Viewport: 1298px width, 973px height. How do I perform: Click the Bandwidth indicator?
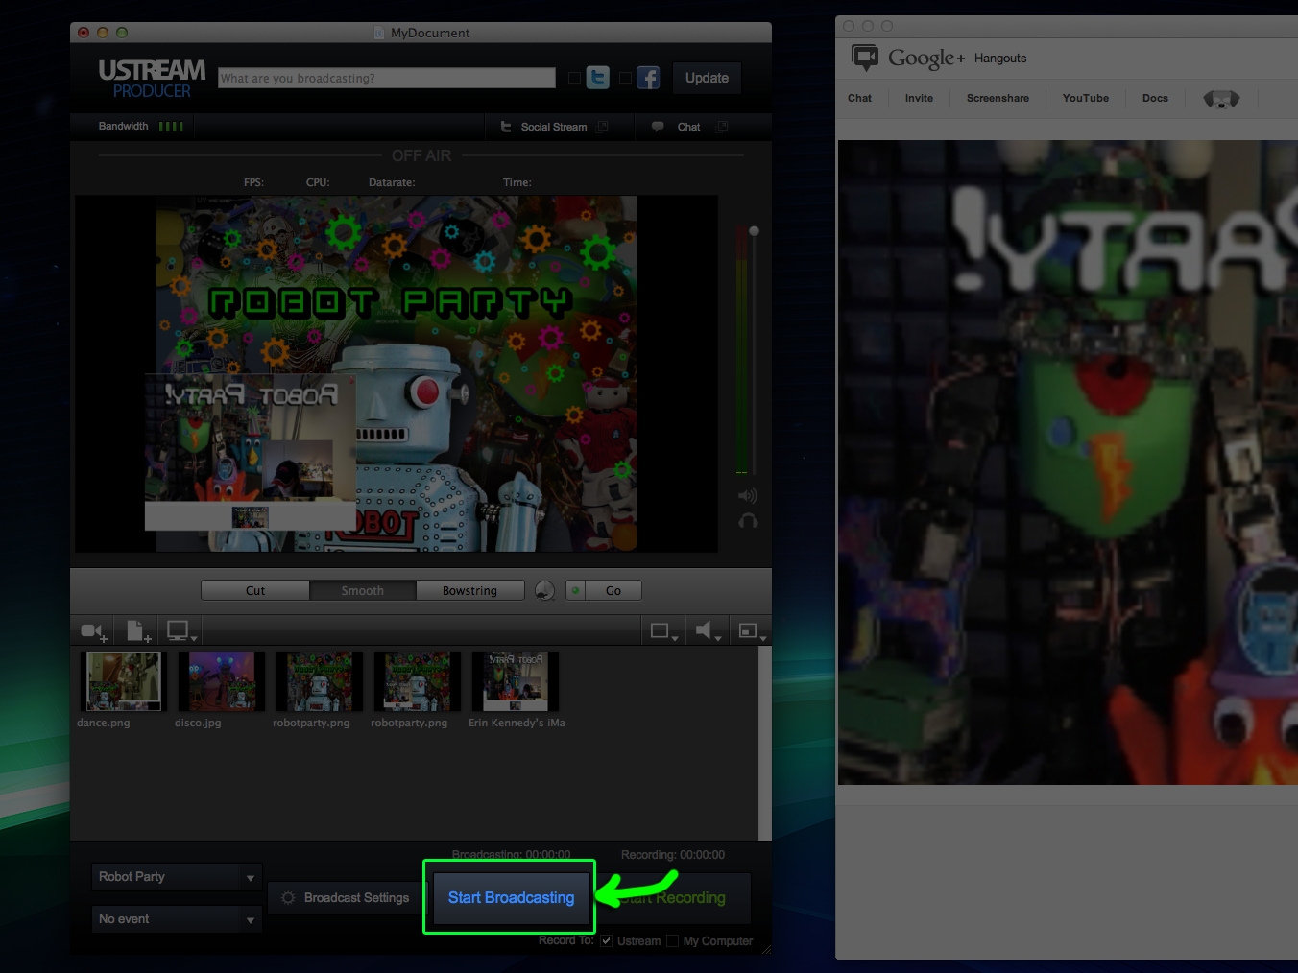141,126
